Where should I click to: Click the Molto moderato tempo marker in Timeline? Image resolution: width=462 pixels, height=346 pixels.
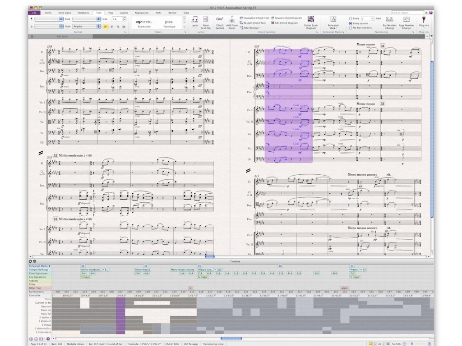point(95,270)
